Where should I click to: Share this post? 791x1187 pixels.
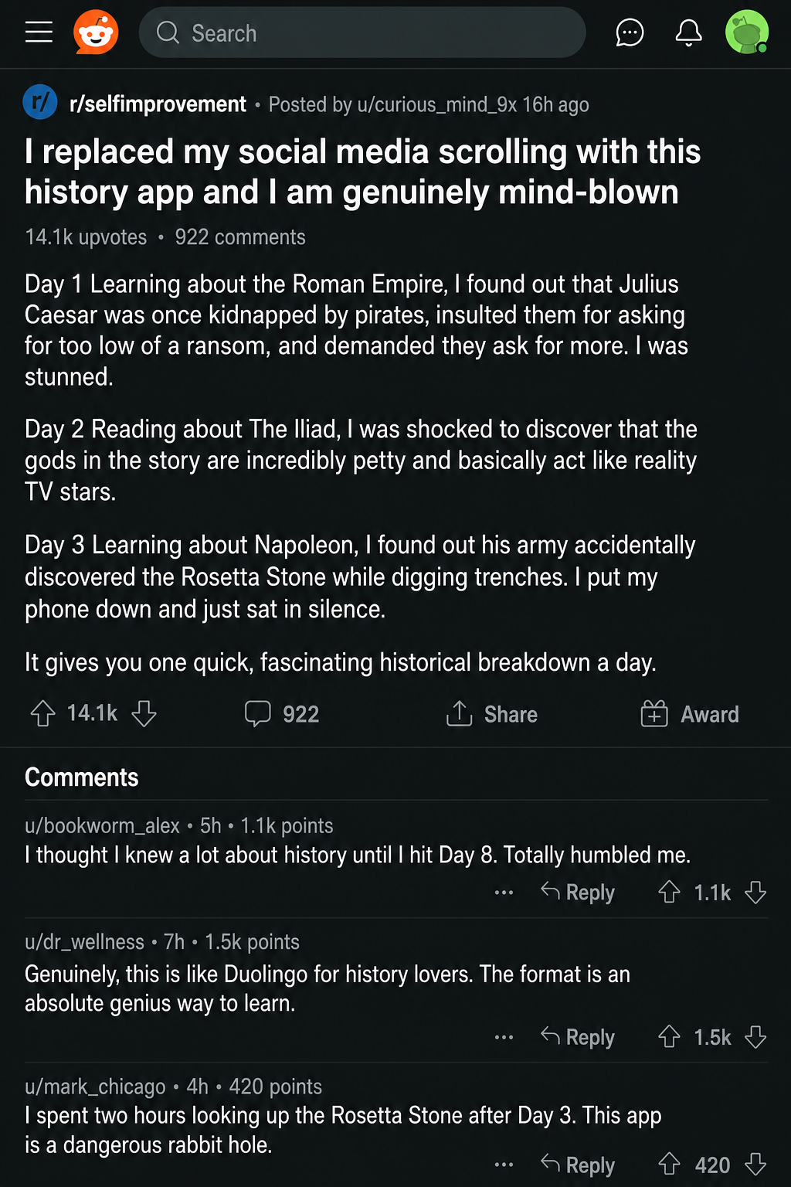click(x=491, y=713)
